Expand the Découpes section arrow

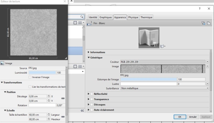point(89,105)
